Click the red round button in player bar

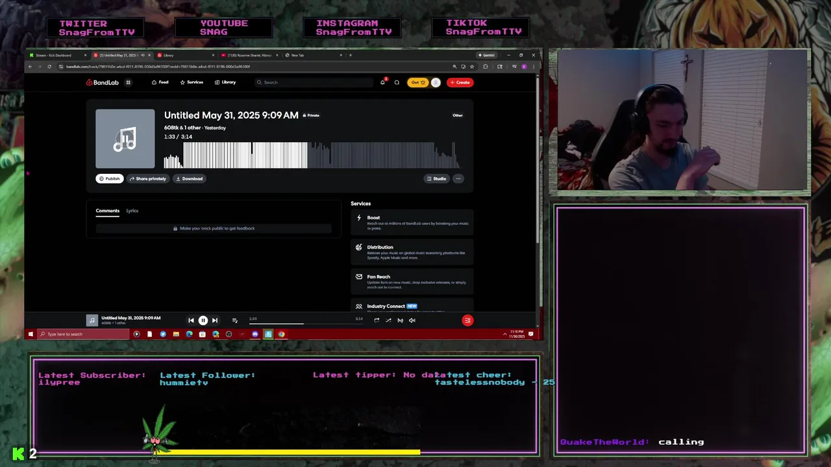pyautogui.click(x=467, y=320)
